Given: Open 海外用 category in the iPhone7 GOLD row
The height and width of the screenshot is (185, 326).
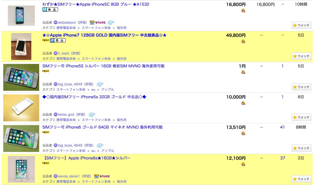Looking at the screenshot, I should 122,59.
